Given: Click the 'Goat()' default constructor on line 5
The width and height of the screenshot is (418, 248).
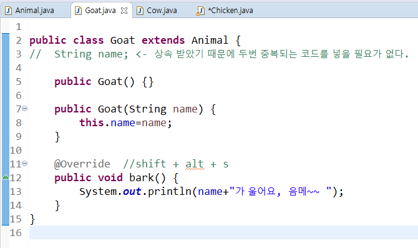Looking at the screenshot, I should [116, 82].
